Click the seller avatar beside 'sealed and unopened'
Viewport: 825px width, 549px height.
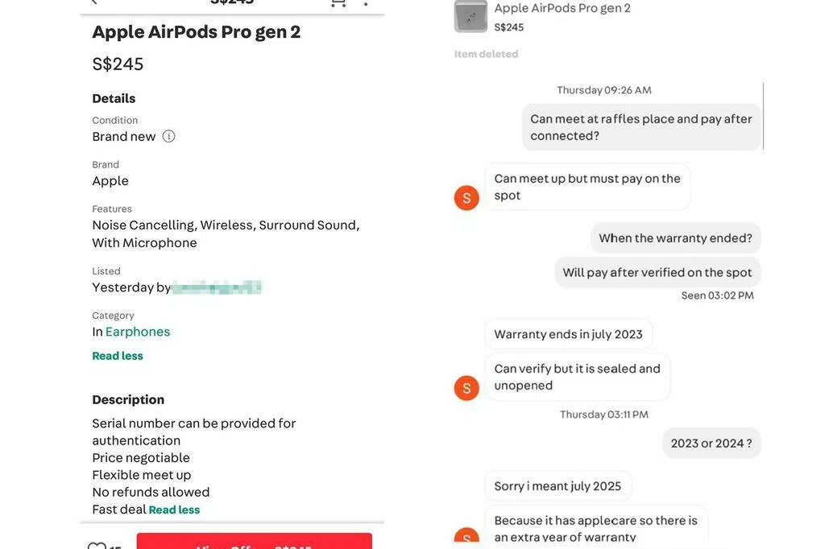pyautogui.click(x=466, y=388)
